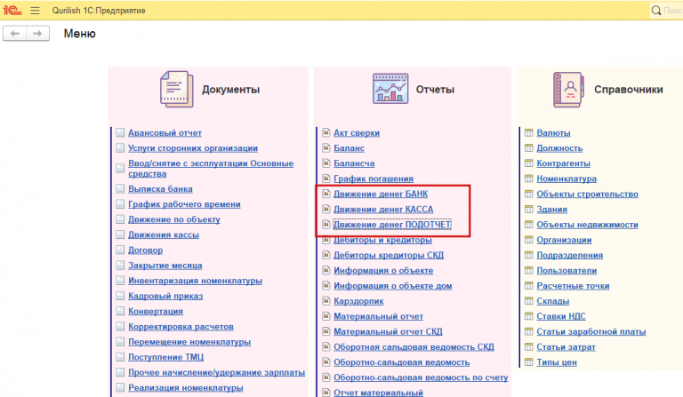Open Движение денег ПОДОТЧЕТ report

coord(392,225)
